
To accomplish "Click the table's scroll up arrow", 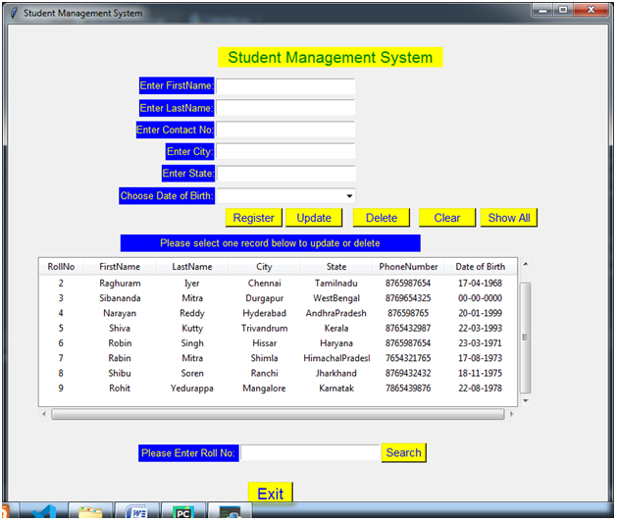I will point(526,264).
